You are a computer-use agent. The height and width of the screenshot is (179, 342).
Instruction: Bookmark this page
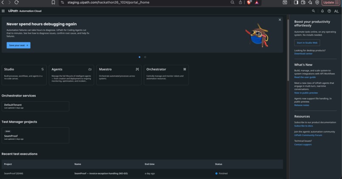[x=53, y=3]
